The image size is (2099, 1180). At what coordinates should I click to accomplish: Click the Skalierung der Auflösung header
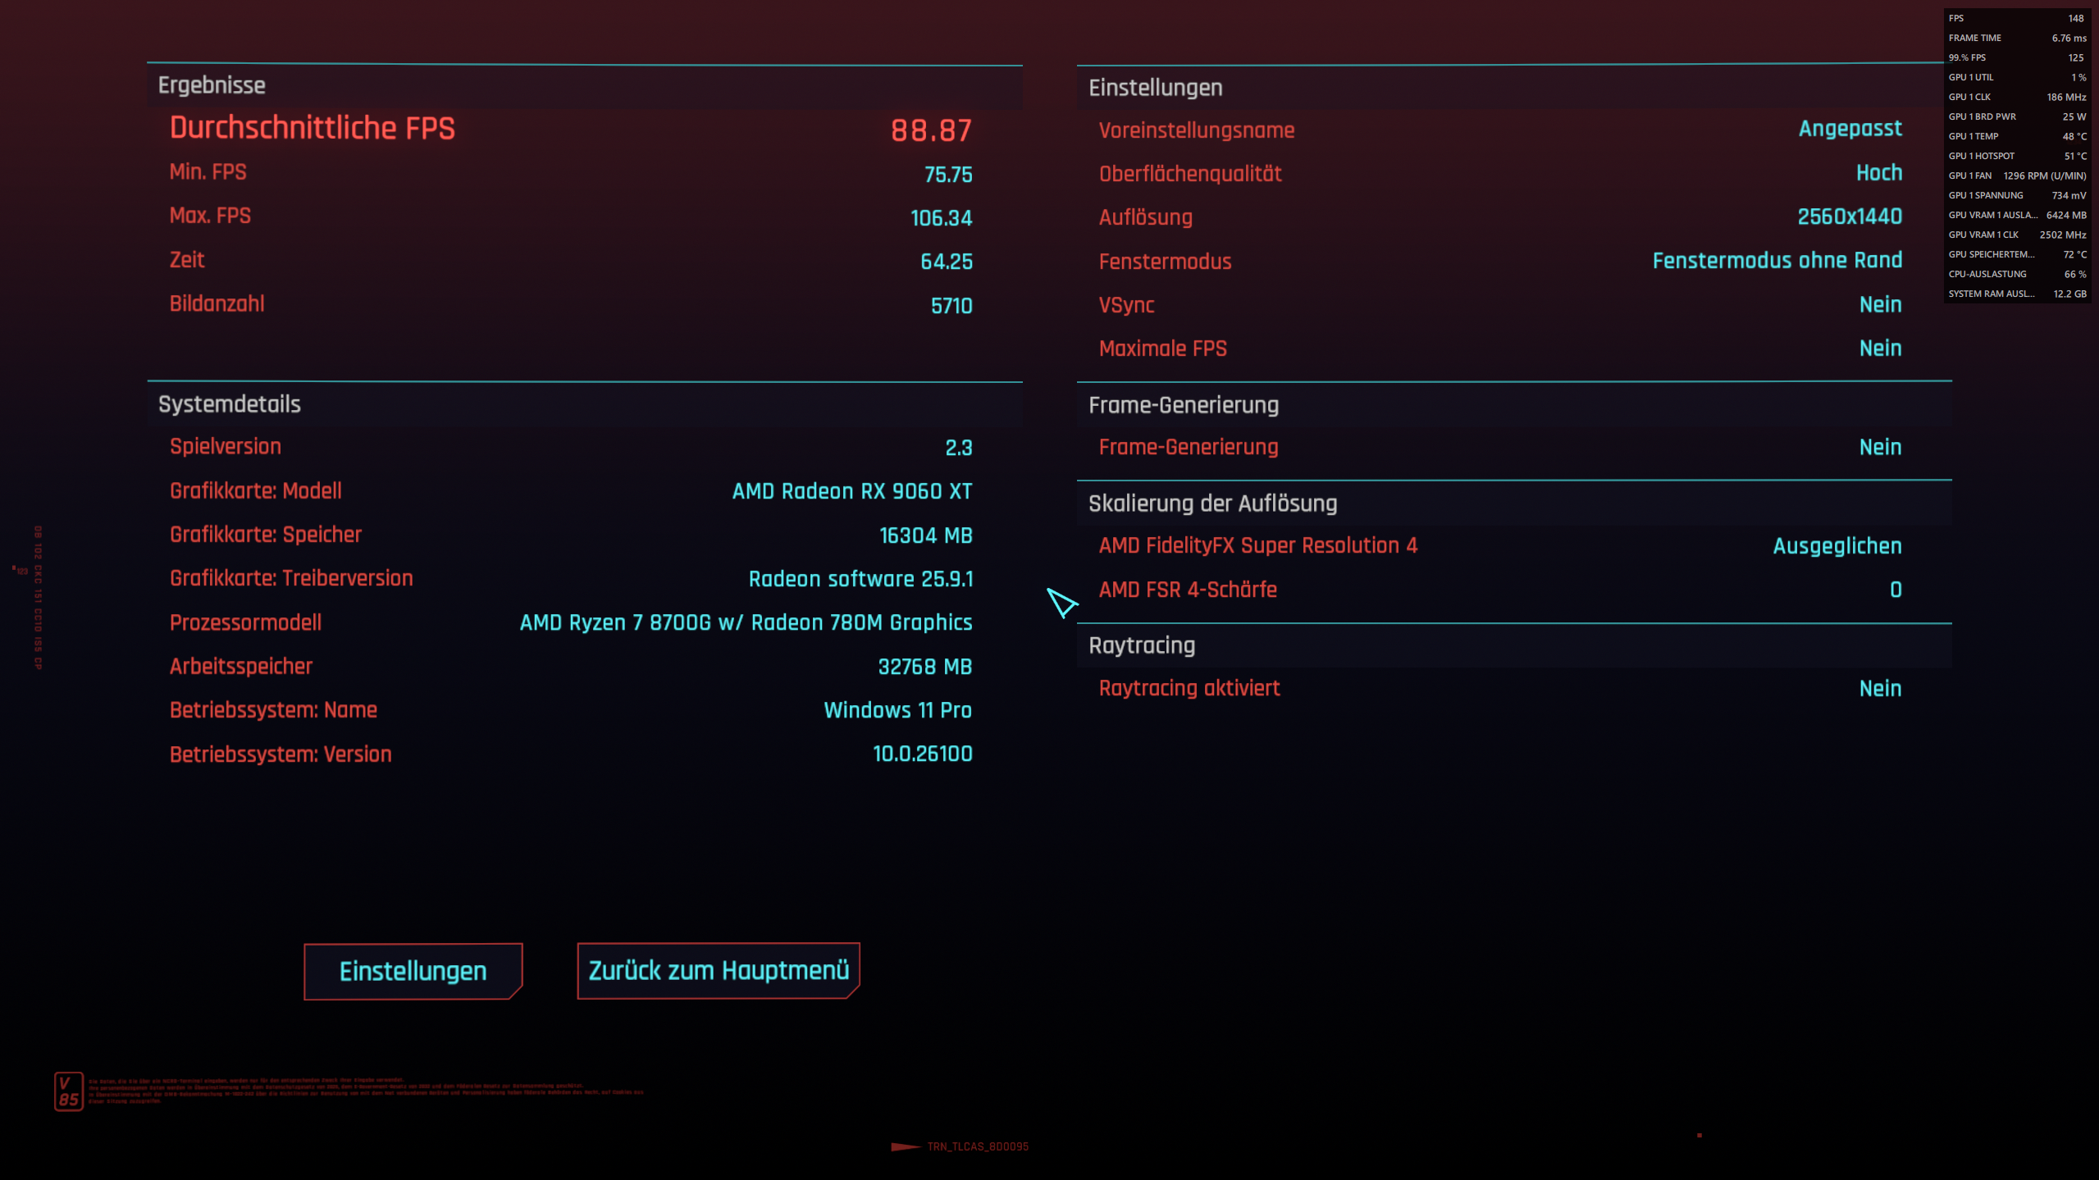(x=1212, y=503)
